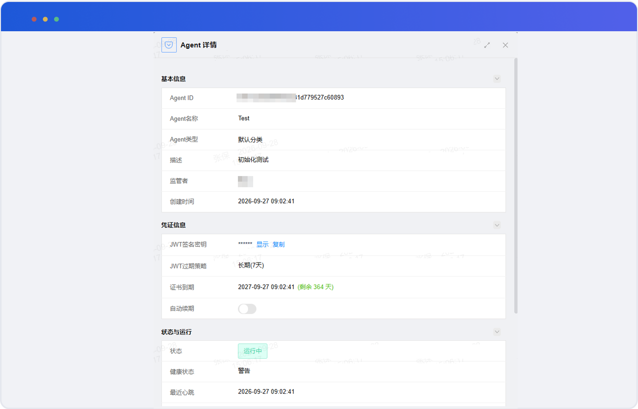Toggle the 自动续期 switch
The width and height of the screenshot is (638, 409).
[247, 308]
